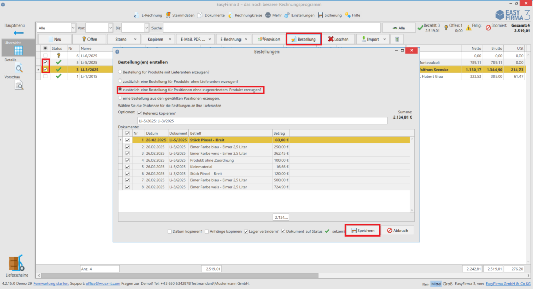Open the E-Rechnung menu
This screenshot has height=289, width=533.
[148, 15]
